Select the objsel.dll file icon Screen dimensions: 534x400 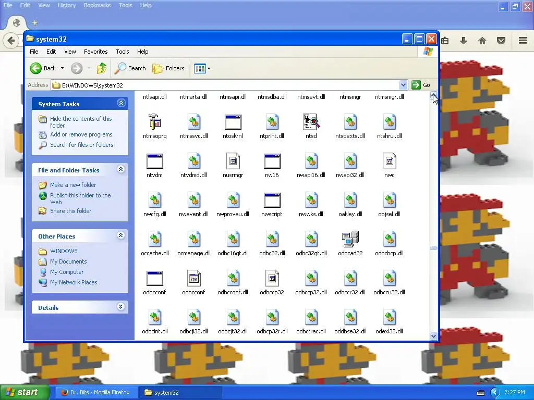tap(389, 200)
